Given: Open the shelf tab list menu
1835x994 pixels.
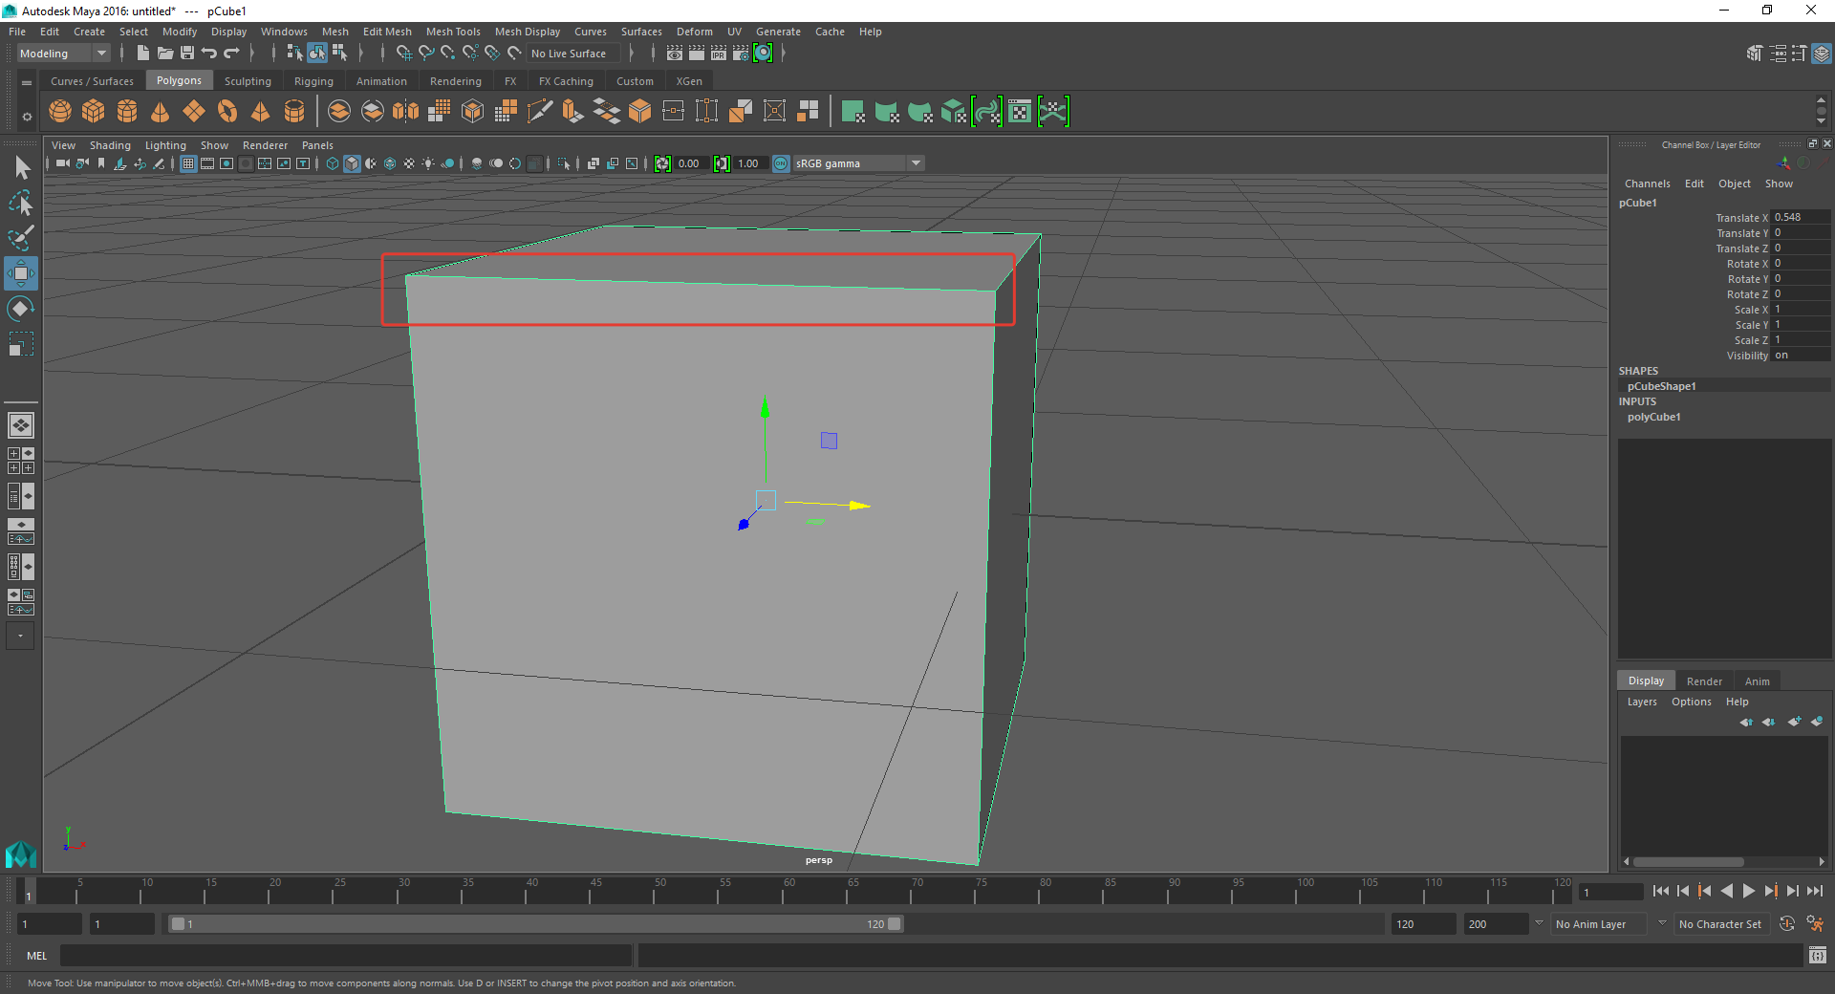Looking at the screenshot, I should coord(26,83).
